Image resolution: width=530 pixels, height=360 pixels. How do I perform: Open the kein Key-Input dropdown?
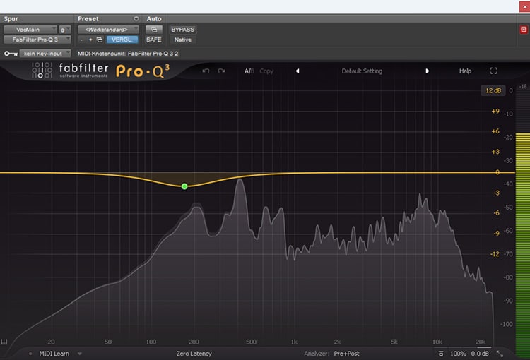45,54
